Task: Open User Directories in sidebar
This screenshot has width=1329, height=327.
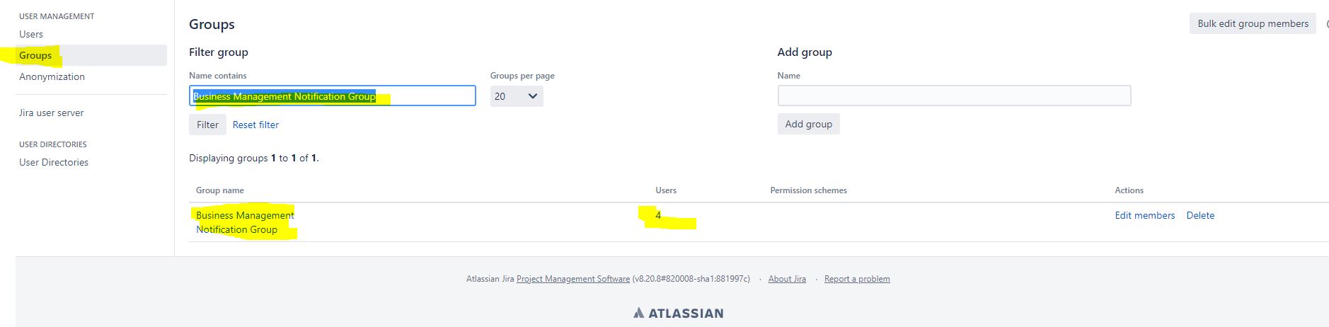Action: pyautogui.click(x=54, y=162)
